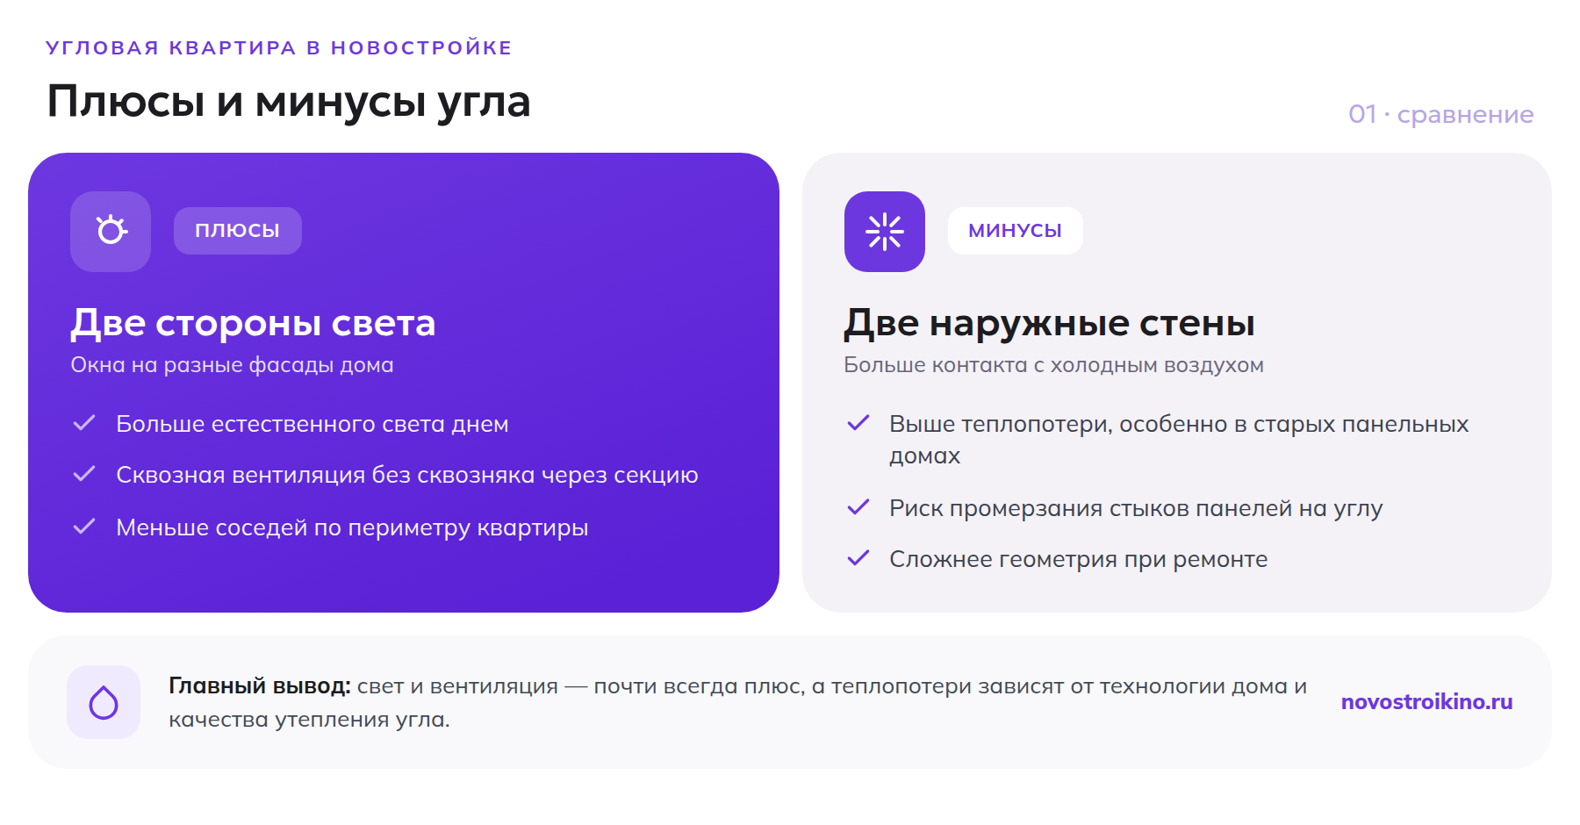Image resolution: width=1580 pixels, height=825 pixels.
Task: Click the title Две наружные стены
Action: click(x=1049, y=323)
